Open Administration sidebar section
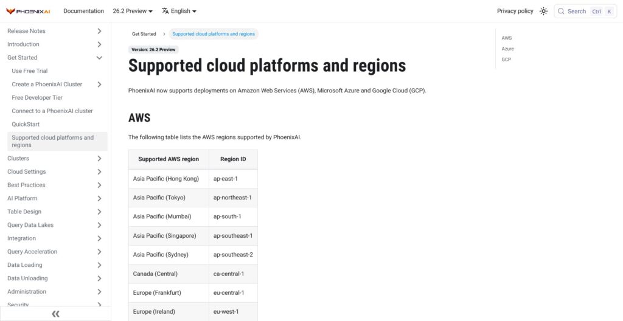Viewport: 623px width, 321px height. 27,292
